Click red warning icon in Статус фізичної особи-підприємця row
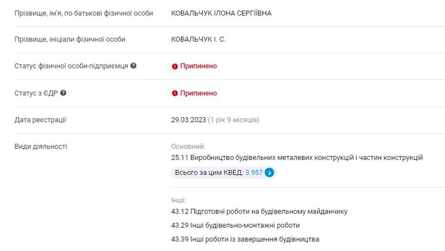The image size is (445, 251). click(x=175, y=66)
